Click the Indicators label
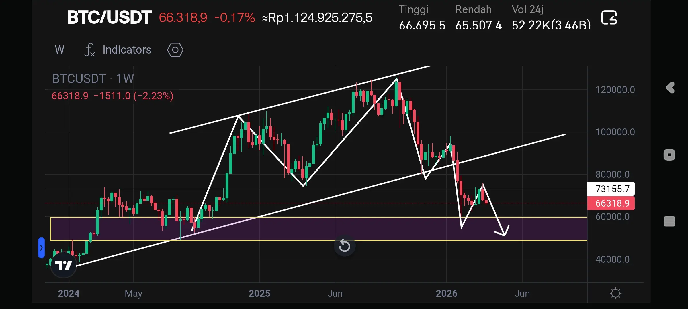This screenshot has width=688, height=309. (127, 50)
